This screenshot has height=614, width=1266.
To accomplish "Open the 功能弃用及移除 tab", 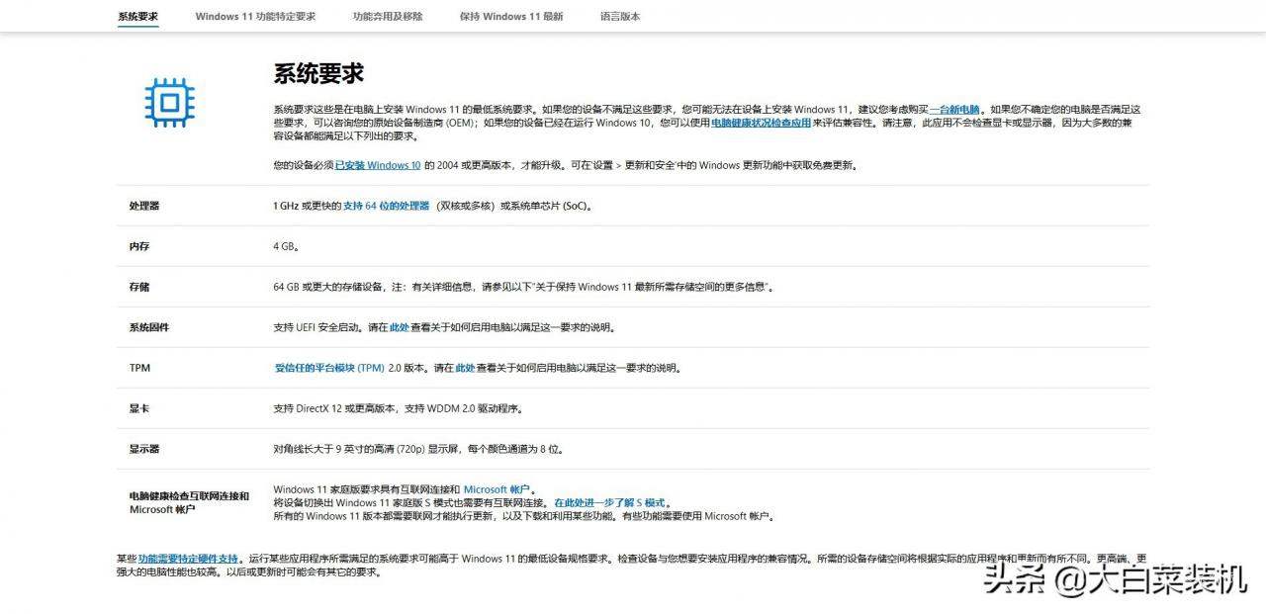I will [x=388, y=17].
